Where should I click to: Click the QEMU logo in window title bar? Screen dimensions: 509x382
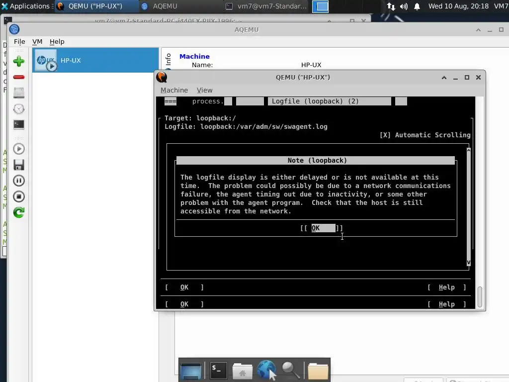tap(162, 77)
